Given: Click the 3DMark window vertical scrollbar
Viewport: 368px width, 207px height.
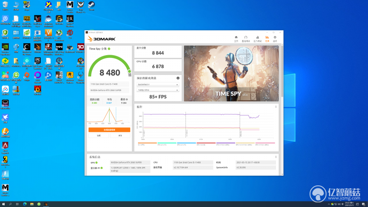Looking at the screenshot, I should click(282, 70).
